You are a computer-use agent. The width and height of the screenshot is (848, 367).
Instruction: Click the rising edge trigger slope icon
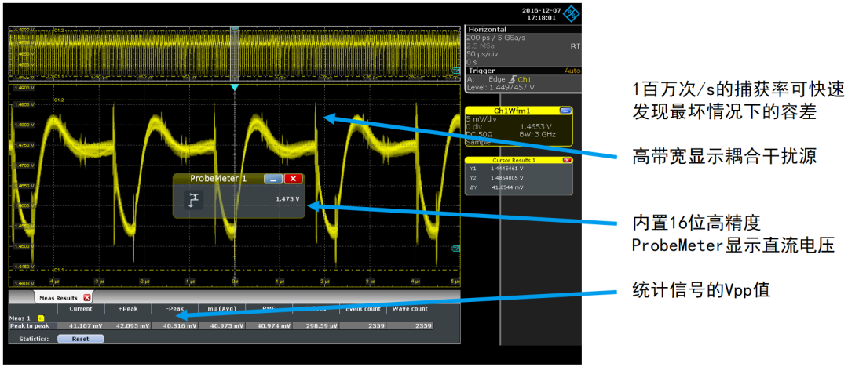512,79
